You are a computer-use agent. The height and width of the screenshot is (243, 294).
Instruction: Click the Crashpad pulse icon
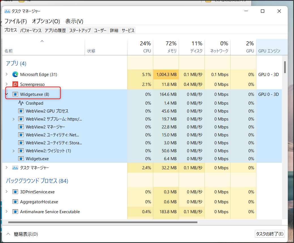[x=21, y=103]
